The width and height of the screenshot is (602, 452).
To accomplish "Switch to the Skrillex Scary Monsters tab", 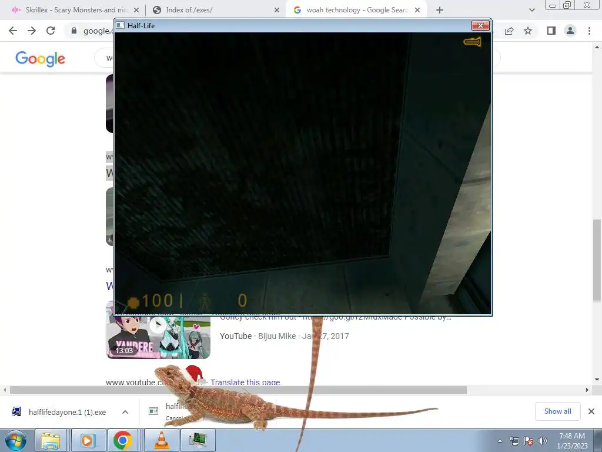I will tap(75, 10).
